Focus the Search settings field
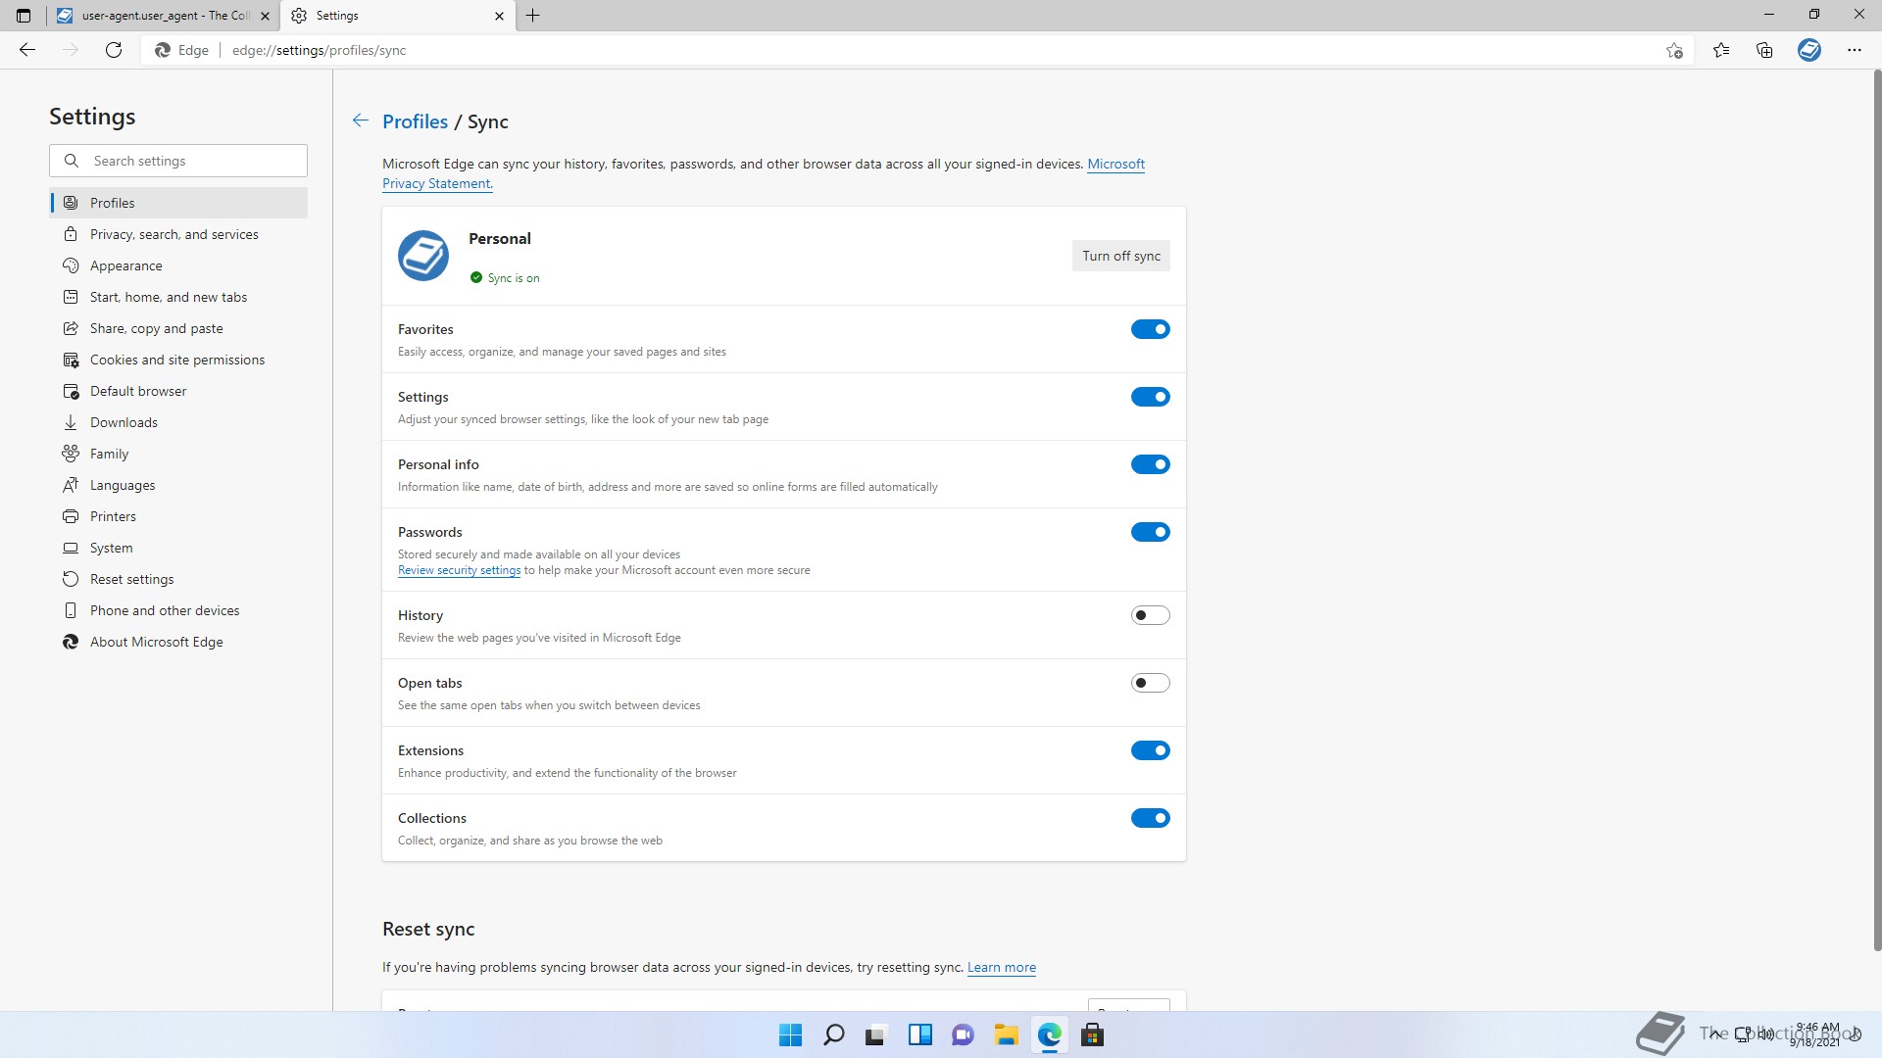This screenshot has width=1882, height=1058. 178,161
